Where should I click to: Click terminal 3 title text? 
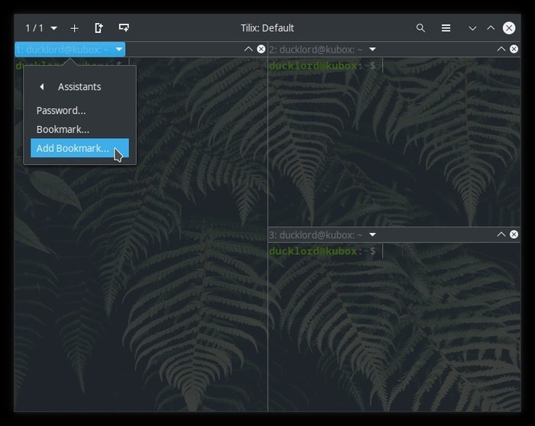click(316, 235)
